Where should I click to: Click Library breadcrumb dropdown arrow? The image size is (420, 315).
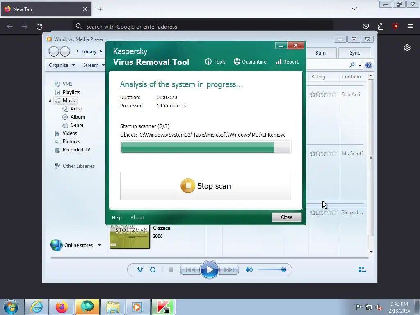pos(101,51)
